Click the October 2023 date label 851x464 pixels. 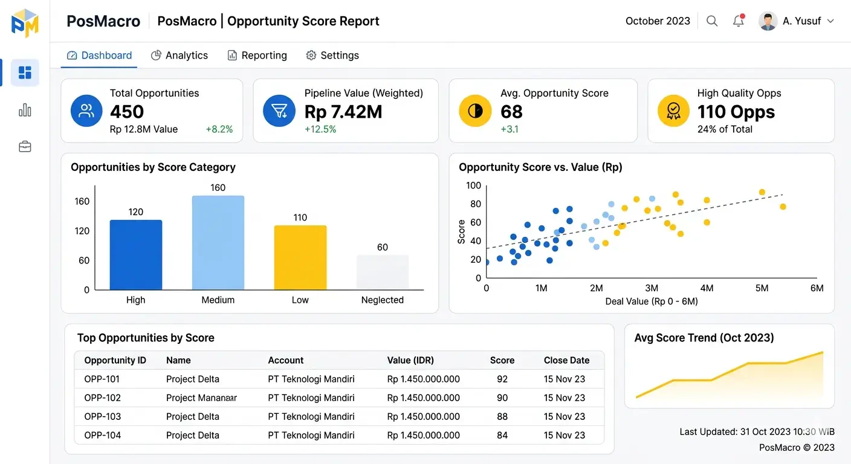[658, 21]
